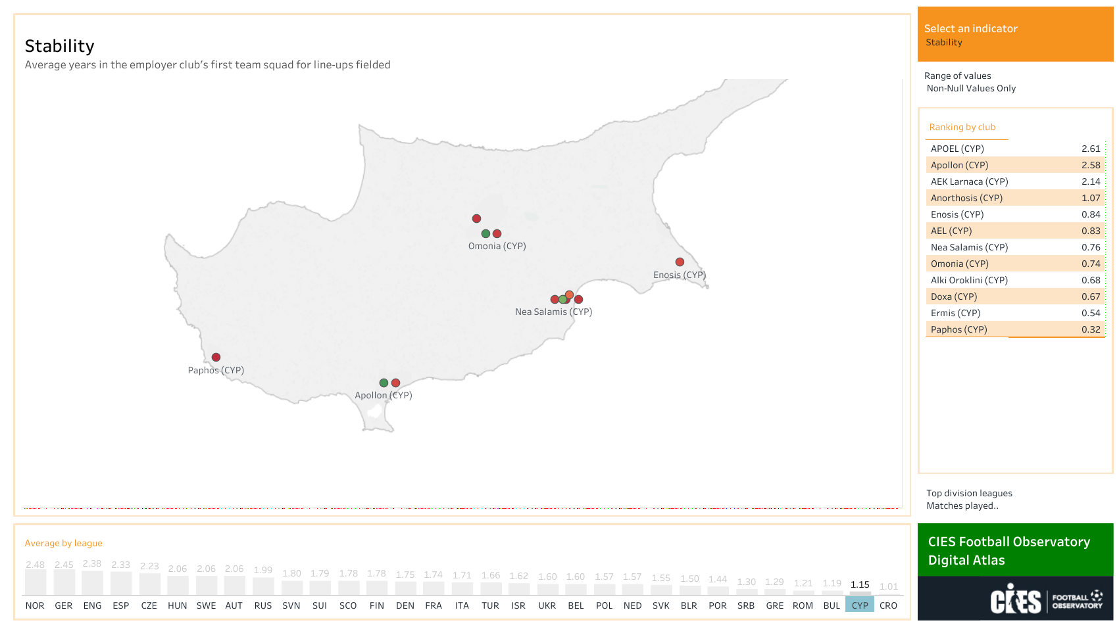Select the Ermis (CYP) ranking row
The width and height of the screenshot is (1119, 633).
(1015, 313)
